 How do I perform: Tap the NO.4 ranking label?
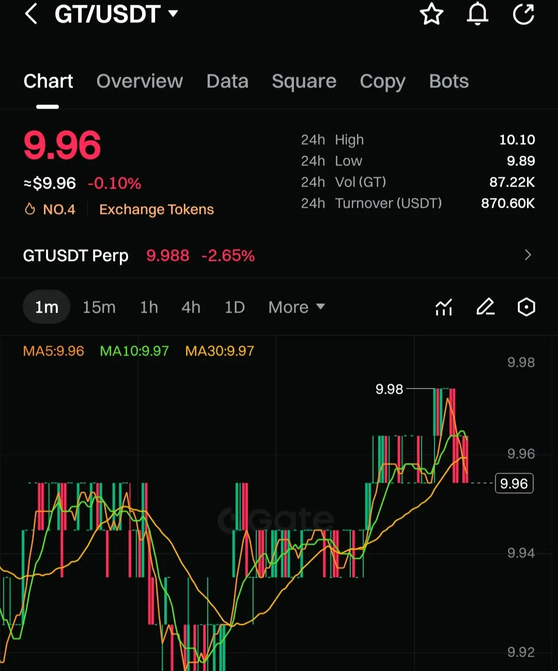click(x=59, y=209)
